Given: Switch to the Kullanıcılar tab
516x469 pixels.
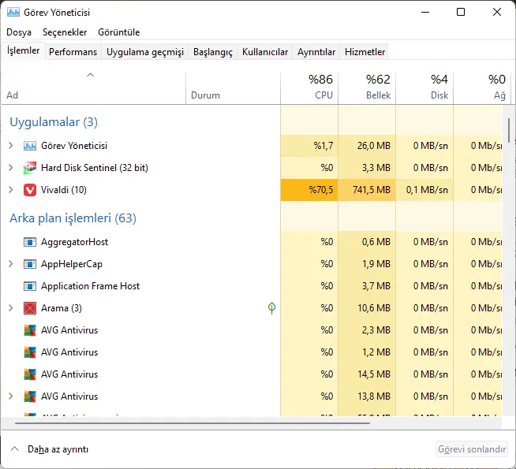Looking at the screenshot, I should (x=265, y=52).
